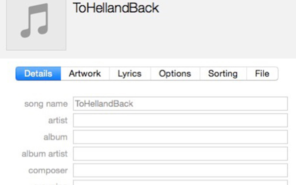Click the "composer" label text
Image resolution: width=296 pixels, height=185 pixels.
pos(48,170)
